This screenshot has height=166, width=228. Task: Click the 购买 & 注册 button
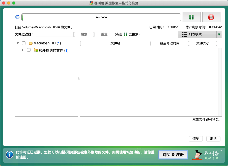point(173,155)
